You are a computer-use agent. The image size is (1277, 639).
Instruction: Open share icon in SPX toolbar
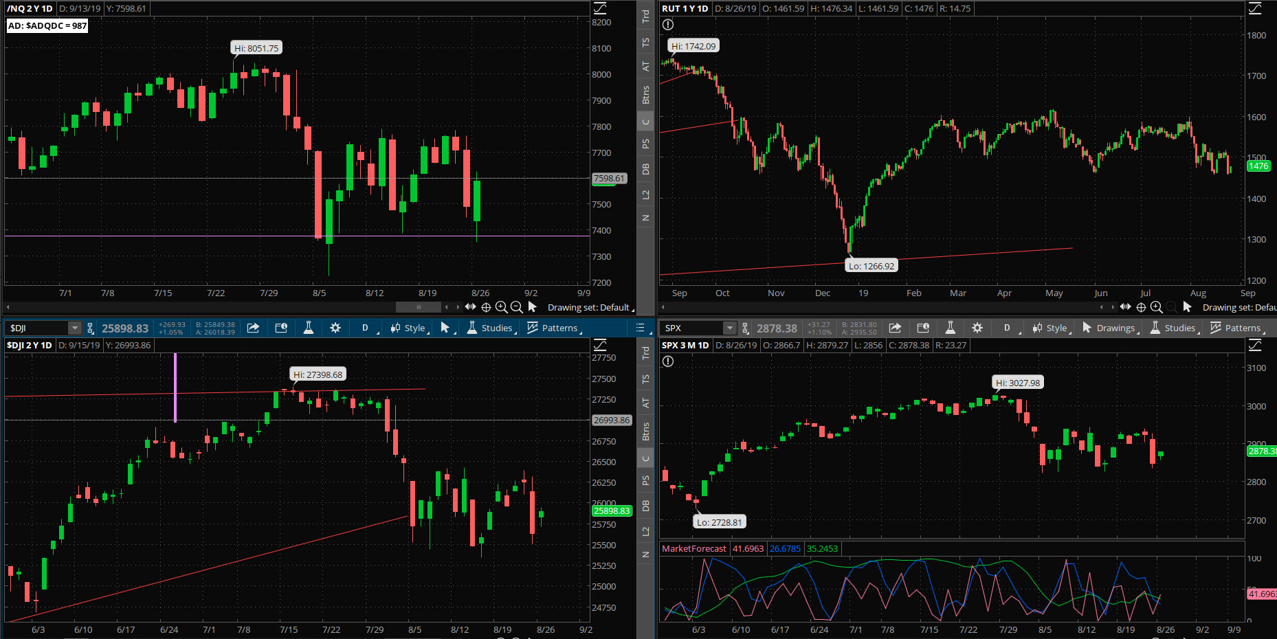(x=895, y=328)
